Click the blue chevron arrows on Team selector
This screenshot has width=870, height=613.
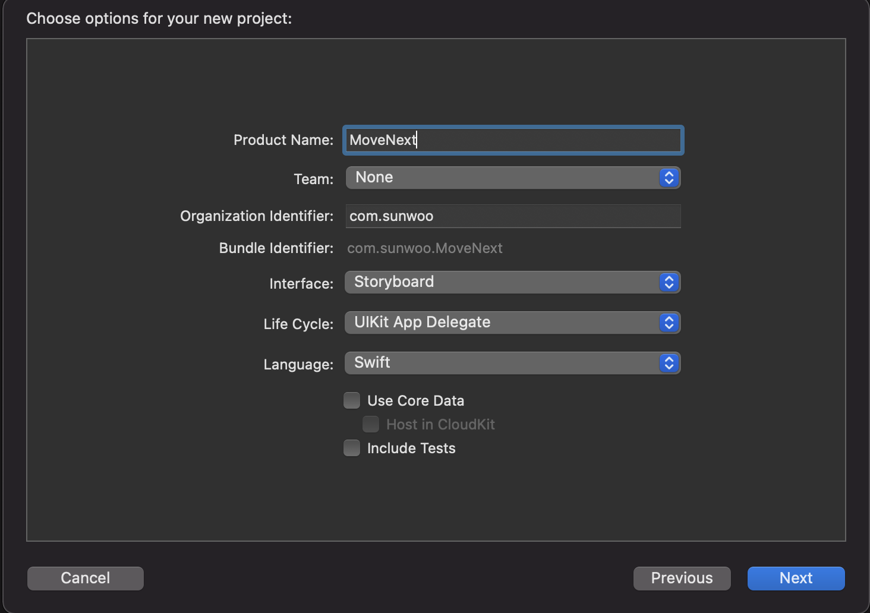(x=669, y=178)
